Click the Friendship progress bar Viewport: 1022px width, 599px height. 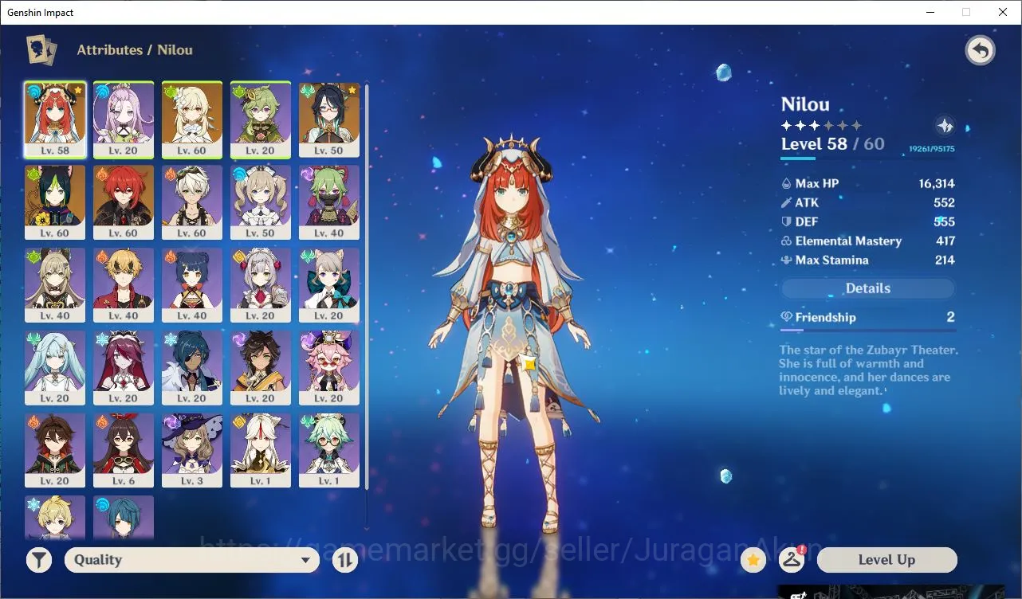pyautogui.click(x=867, y=330)
